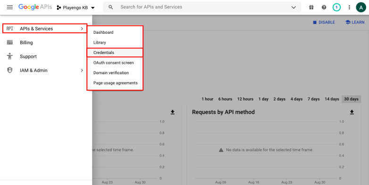Select the 6 hours time range

click(225, 99)
